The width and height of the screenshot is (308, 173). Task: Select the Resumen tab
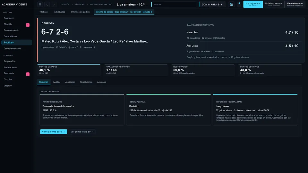[44, 82]
